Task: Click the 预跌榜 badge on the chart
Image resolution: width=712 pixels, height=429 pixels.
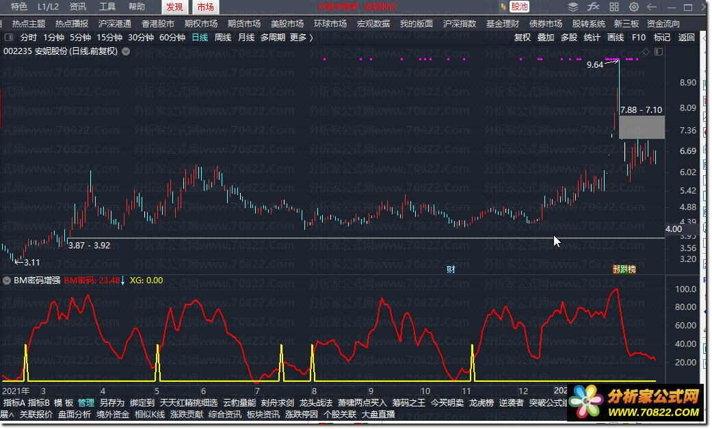Action: coord(624,270)
